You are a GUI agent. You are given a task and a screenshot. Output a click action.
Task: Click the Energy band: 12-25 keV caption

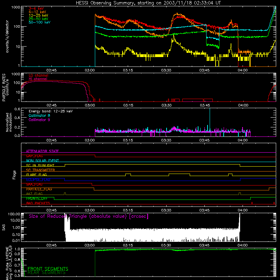[x=51, y=111]
